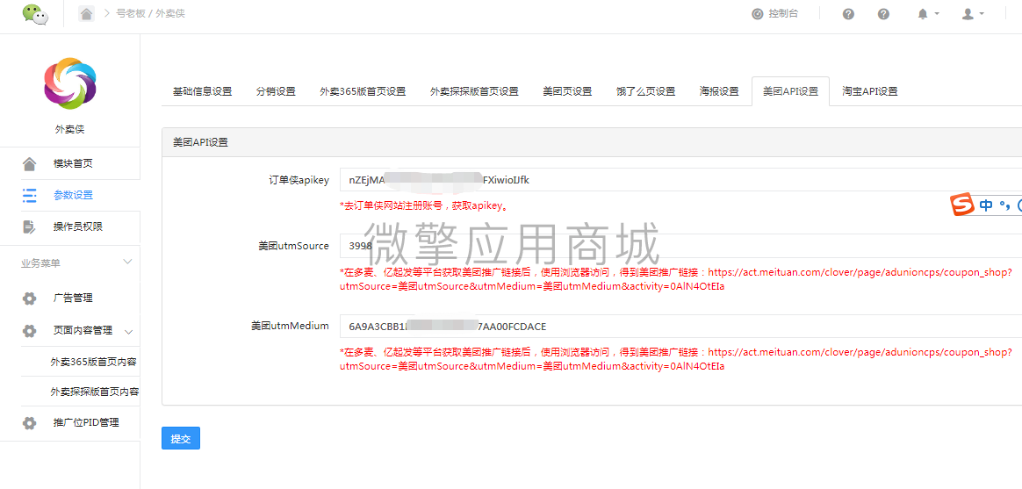Click the 外卖侠 colorful module logo
This screenshot has height=489, width=1022.
[x=69, y=83]
